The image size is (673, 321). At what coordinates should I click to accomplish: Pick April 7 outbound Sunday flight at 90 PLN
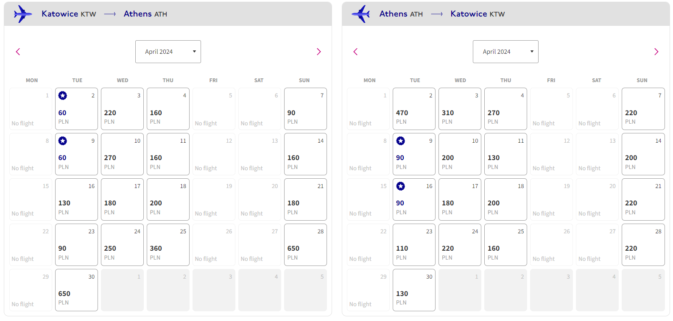coord(305,109)
